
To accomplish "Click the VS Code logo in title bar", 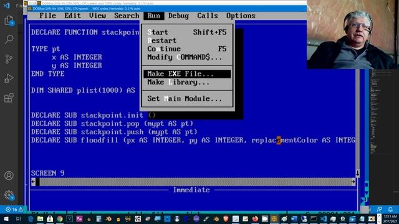I will point(7,6).
